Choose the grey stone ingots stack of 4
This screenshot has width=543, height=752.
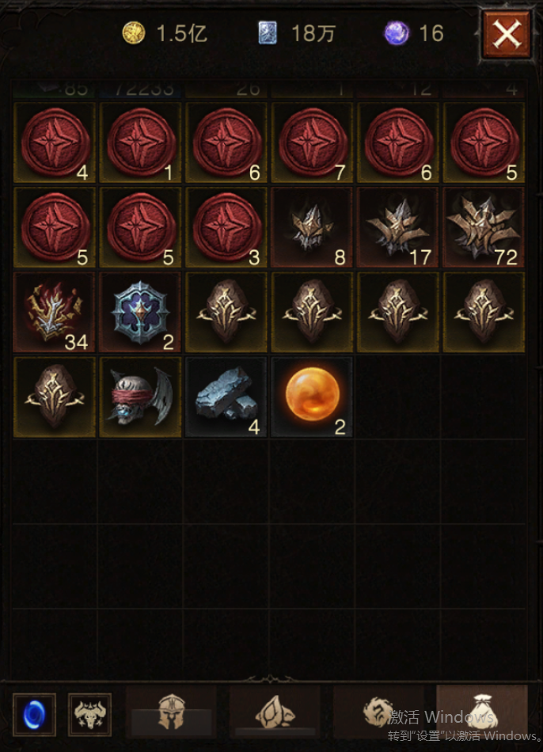(x=226, y=397)
